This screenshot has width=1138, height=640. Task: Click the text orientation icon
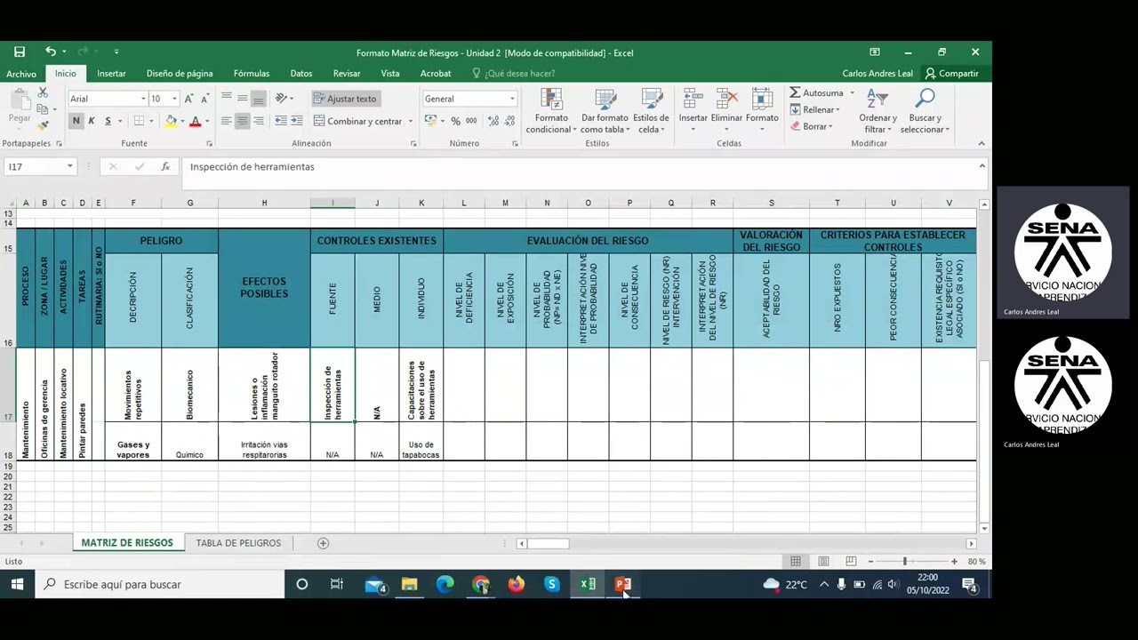[282, 99]
